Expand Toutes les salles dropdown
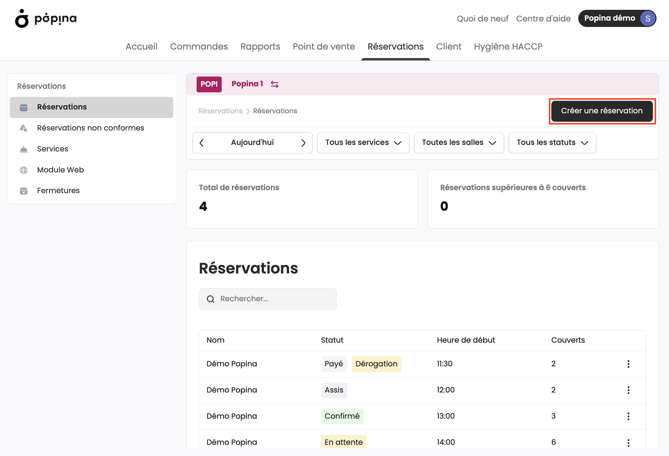The image size is (669, 456). (459, 143)
